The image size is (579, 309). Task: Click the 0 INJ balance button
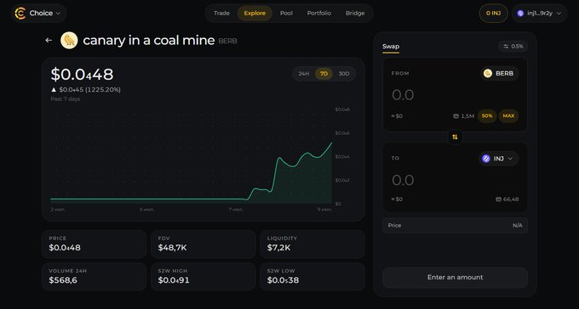click(493, 14)
